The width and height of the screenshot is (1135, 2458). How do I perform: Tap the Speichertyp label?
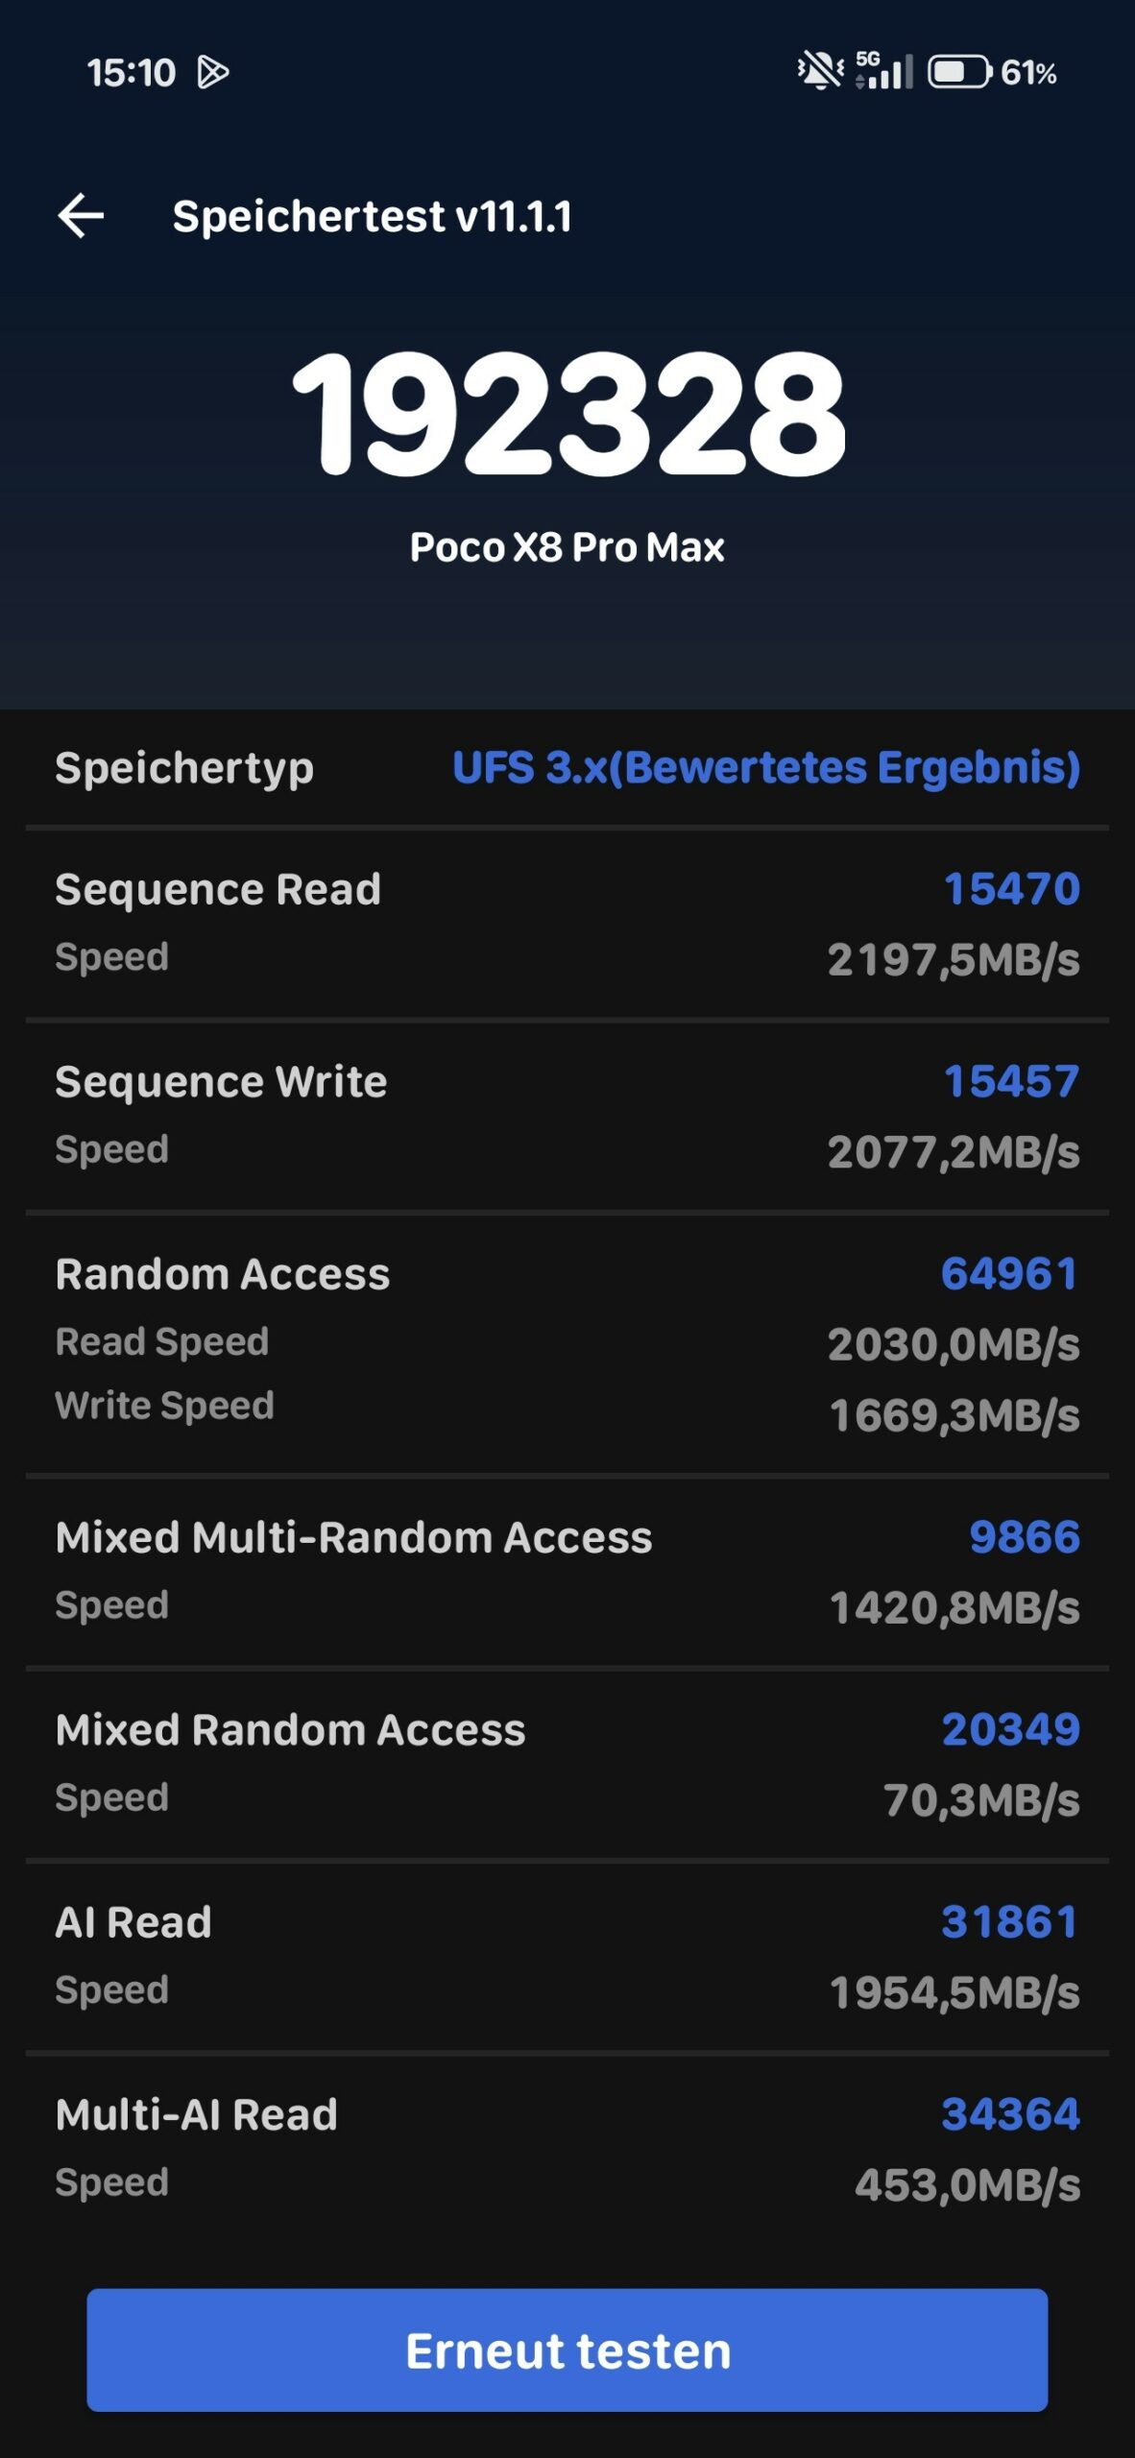pos(184,769)
